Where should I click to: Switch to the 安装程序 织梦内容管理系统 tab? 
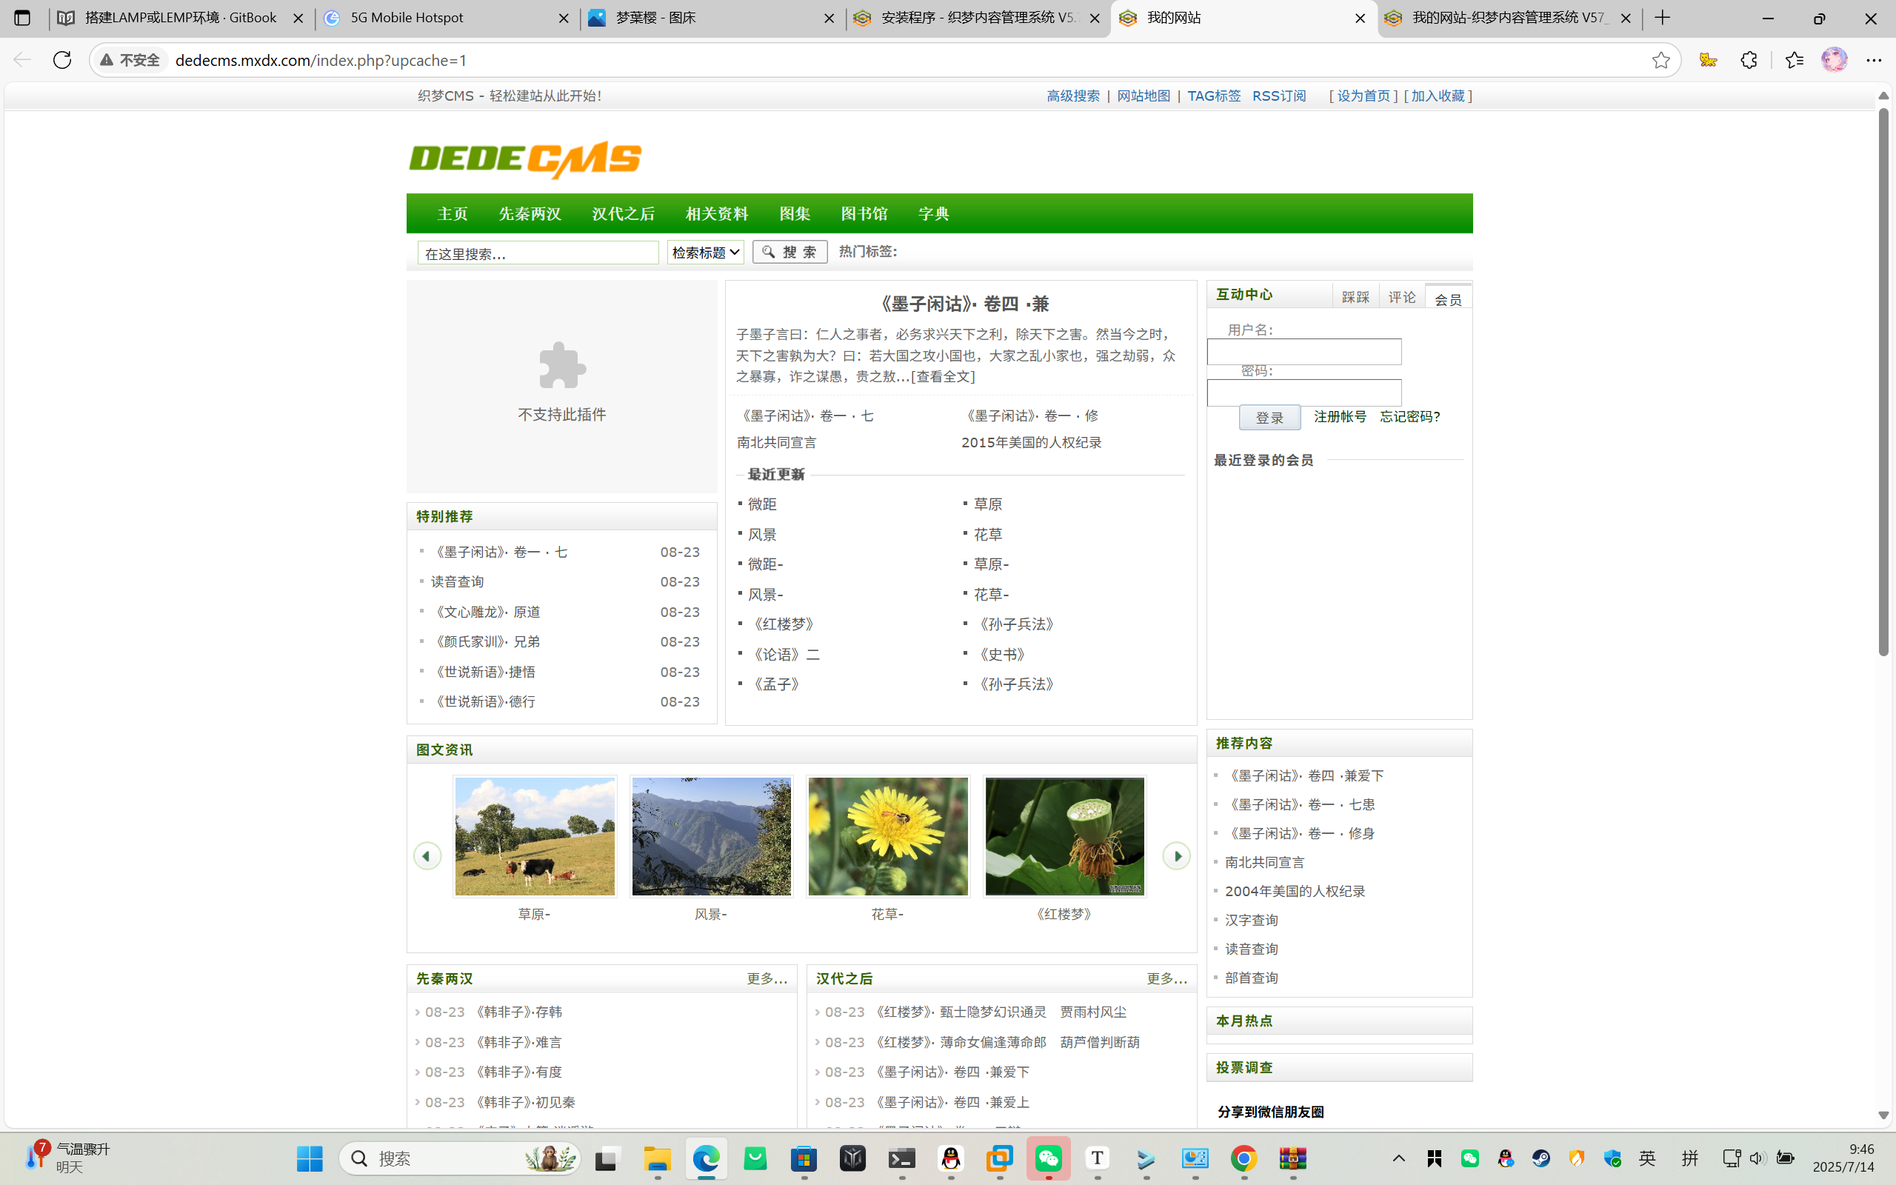click(977, 17)
